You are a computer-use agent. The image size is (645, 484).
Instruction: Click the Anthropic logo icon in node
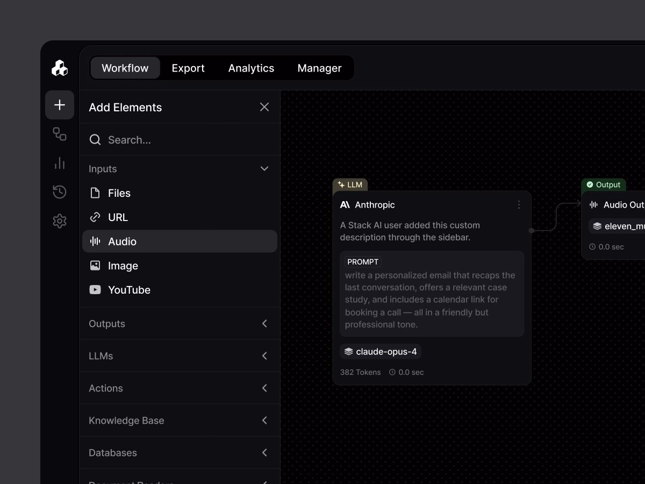point(345,205)
